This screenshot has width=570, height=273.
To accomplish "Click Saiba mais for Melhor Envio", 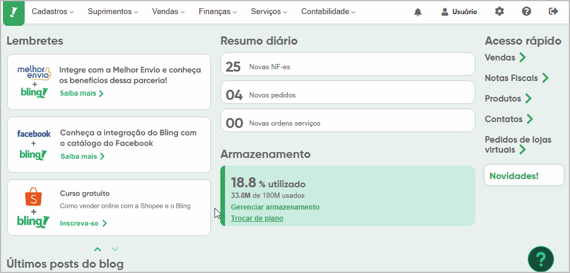I will click(82, 93).
